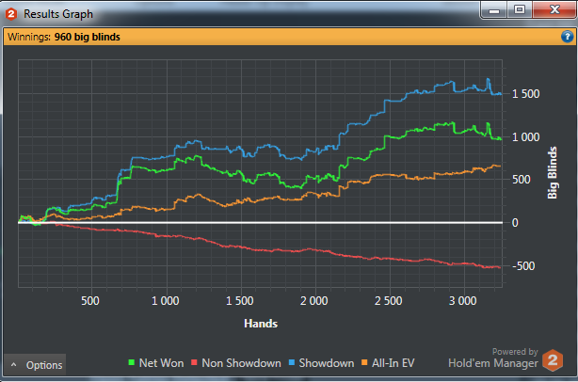Click the Hold'em Manager 2 title bar icon
Screen dimensions: 578x382
pyautogui.click(x=11, y=14)
